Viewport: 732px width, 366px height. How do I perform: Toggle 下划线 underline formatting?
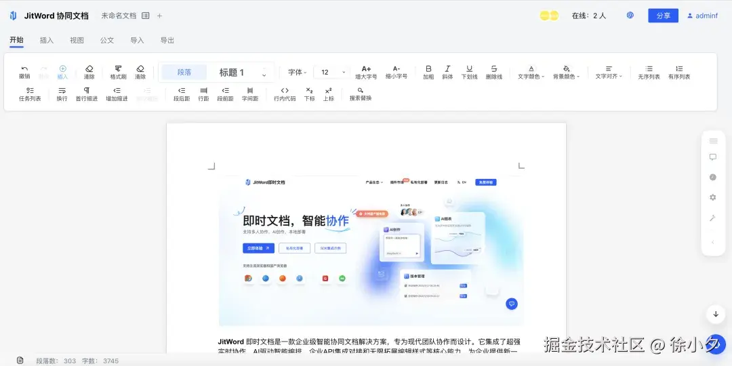pos(469,72)
